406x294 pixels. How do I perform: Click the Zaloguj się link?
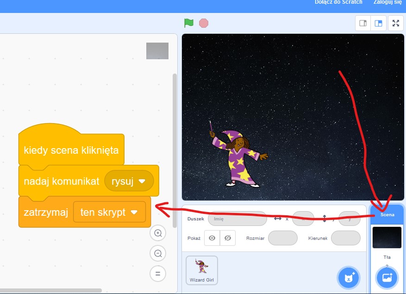(387, 2)
